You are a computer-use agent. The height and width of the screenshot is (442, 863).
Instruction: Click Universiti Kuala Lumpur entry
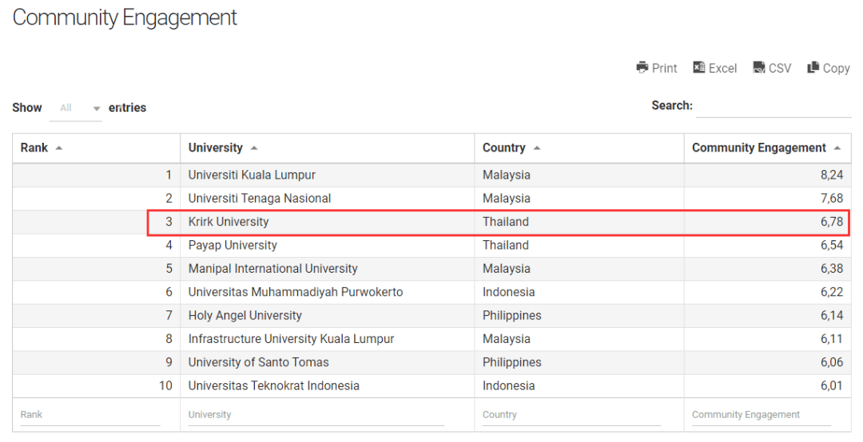pyautogui.click(x=252, y=175)
